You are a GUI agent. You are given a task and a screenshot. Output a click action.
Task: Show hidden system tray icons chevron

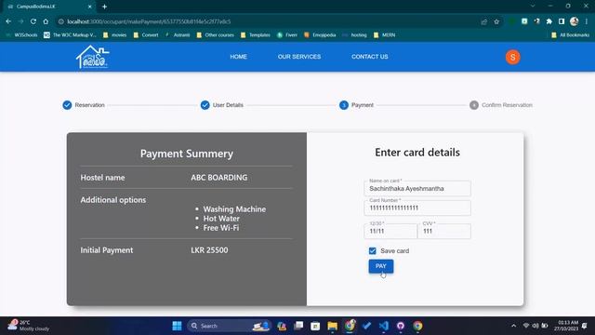point(513,326)
